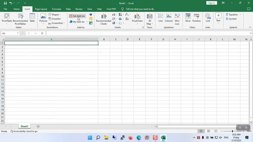Click the Select All corner triangle
The image size is (253, 142).
coord(2,39)
